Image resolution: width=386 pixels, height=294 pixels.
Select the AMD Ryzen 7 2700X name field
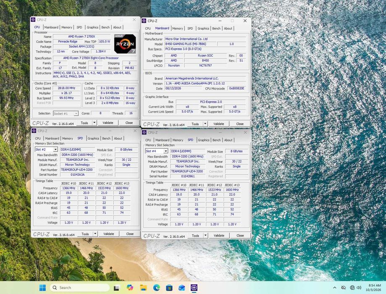click(x=81, y=37)
